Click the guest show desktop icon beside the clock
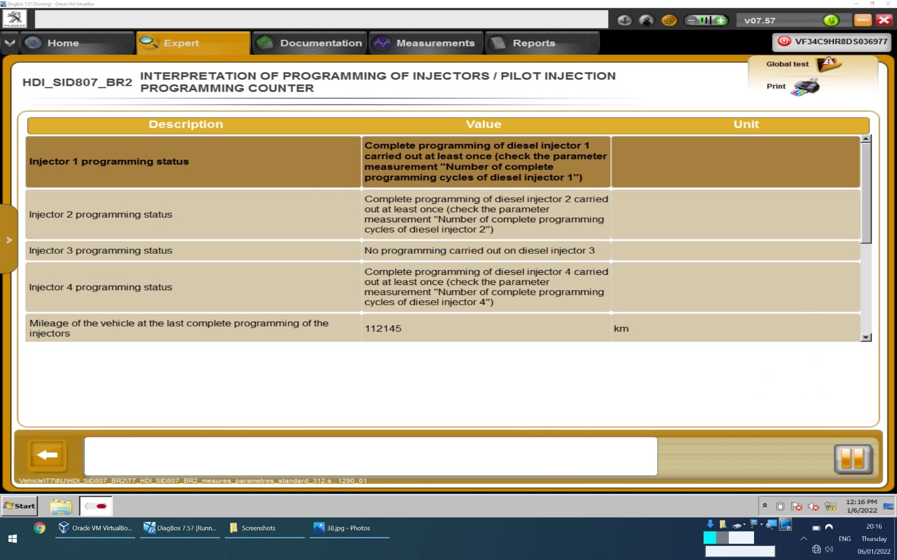The height and width of the screenshot is (560, 897). pos(889,506)
